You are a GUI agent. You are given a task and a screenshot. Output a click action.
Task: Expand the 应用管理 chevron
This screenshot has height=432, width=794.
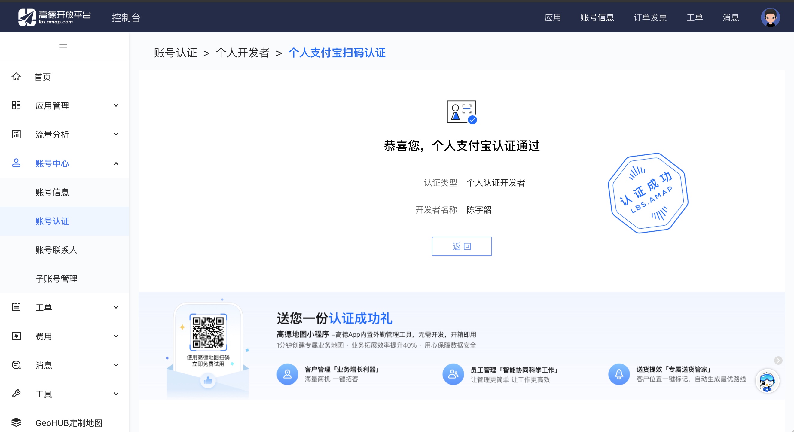click(116, 105)
